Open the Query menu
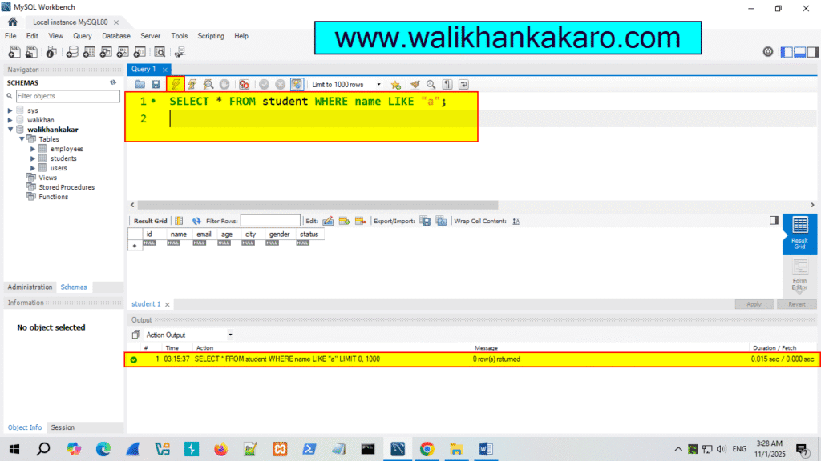 [x=83, y=36]
